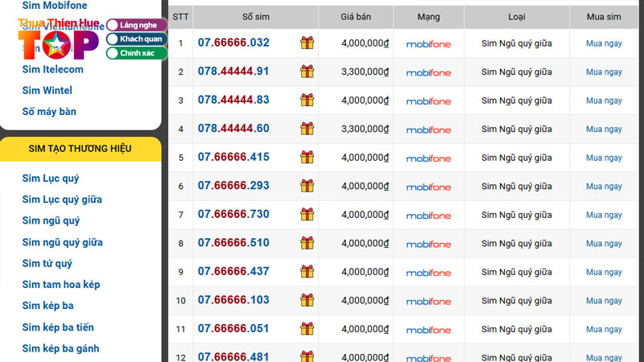Go to Sim tam hoa kép
Screen dimensions: 644x362
(x=61, y=285)
